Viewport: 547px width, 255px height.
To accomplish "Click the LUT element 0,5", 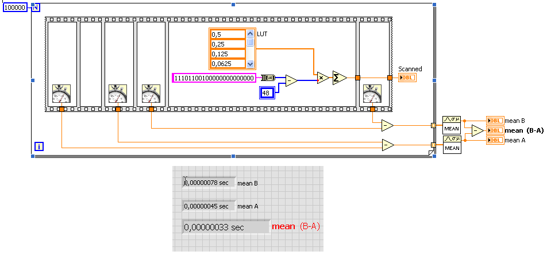I will tap(228, 34).
